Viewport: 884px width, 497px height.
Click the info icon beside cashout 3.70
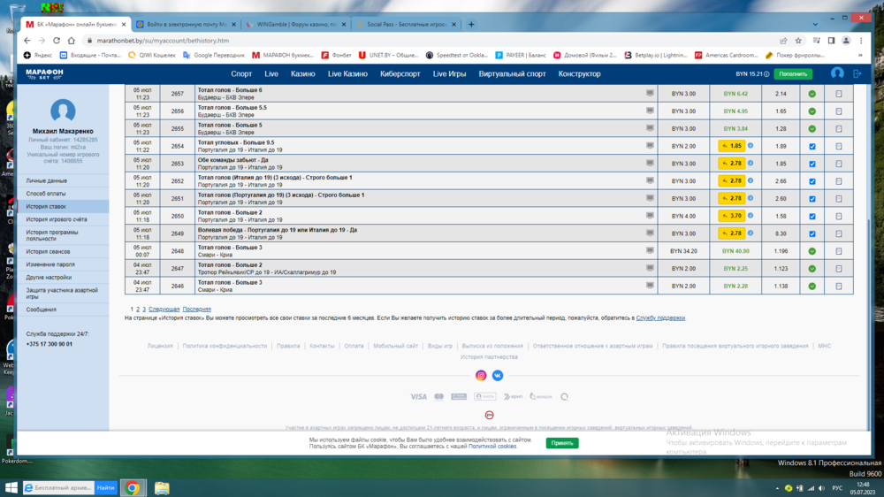[x=751, y=216]
